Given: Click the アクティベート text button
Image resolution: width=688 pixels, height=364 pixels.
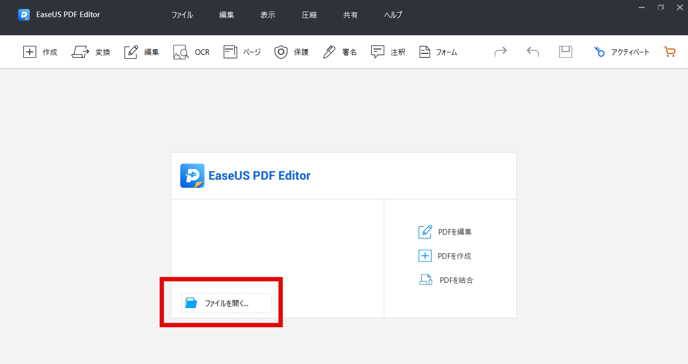Looking at the screenshot, I should pyautogui.click(x=631, y=52).
